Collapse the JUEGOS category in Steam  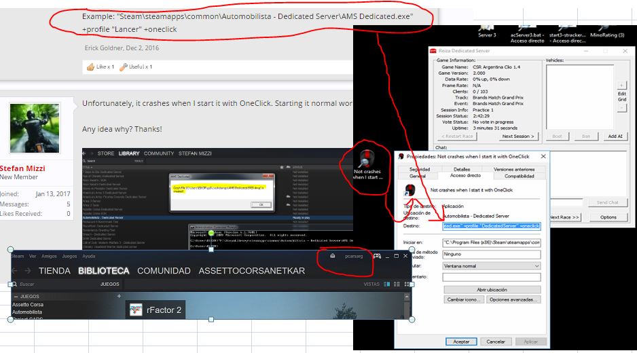point(16,297)
